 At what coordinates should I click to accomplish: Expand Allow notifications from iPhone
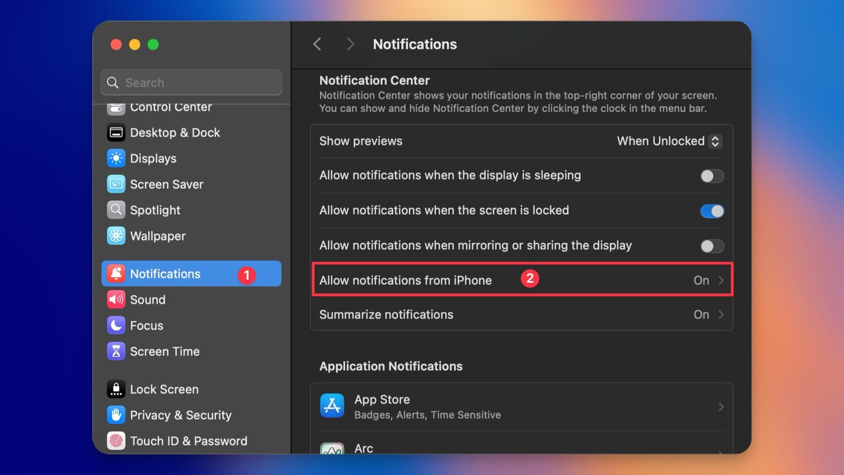point(522,280)
